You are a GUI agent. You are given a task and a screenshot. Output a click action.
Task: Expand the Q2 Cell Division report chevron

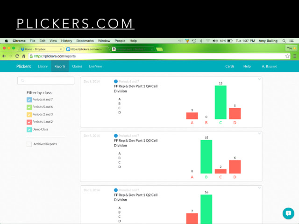[259, 188]
